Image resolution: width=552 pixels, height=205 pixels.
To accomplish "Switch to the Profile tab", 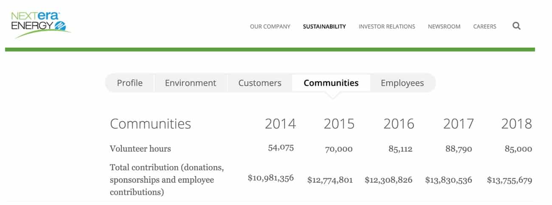I will 130,83.
